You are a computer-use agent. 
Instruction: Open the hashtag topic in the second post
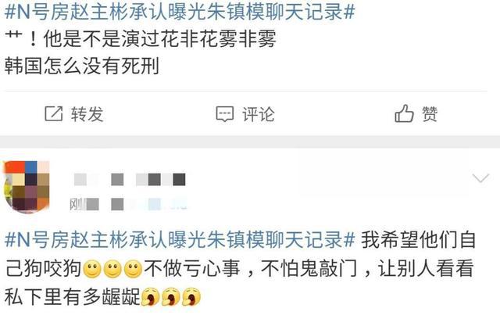[x=180, y=239]
